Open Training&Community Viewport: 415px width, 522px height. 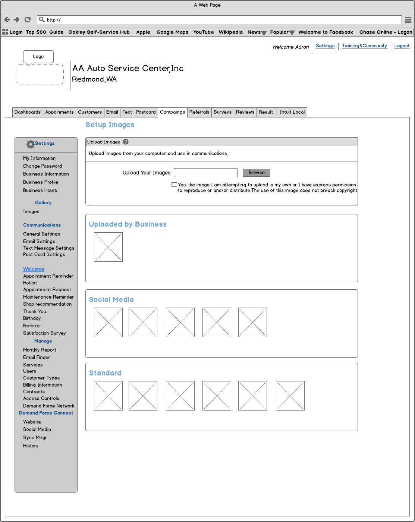click(364, 45)
